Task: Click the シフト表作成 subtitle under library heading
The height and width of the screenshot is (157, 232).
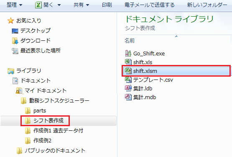Action: [140, 28]
